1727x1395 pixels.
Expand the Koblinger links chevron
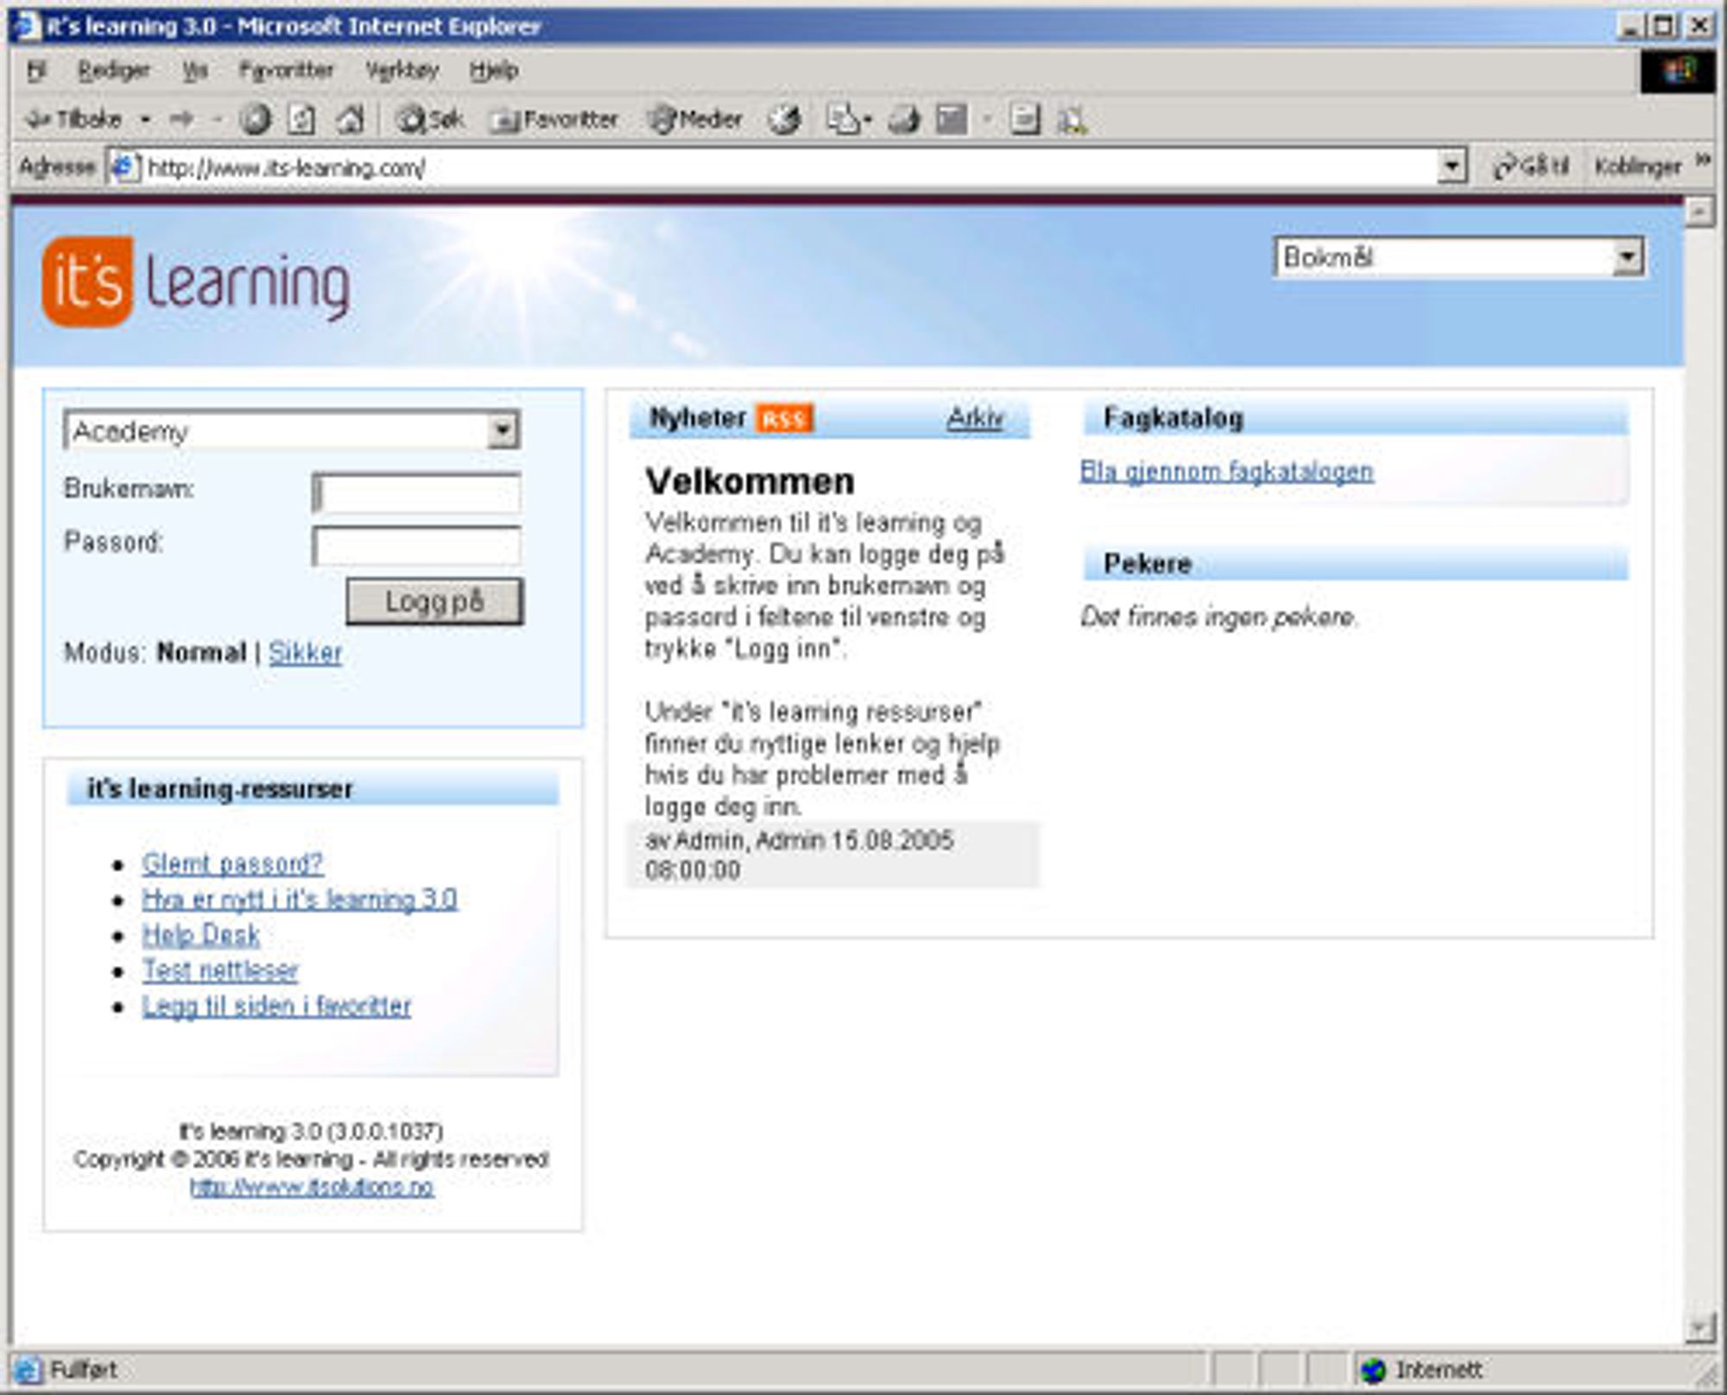point(1702,161)
